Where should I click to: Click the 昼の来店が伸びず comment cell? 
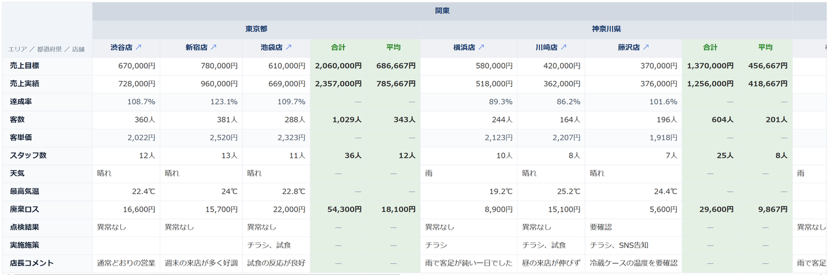point(551,263)
